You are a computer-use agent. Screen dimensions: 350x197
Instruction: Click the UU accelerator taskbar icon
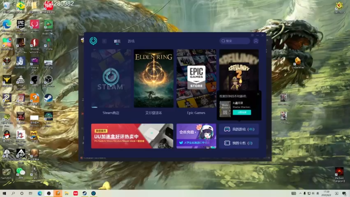[x=93, y=193]
